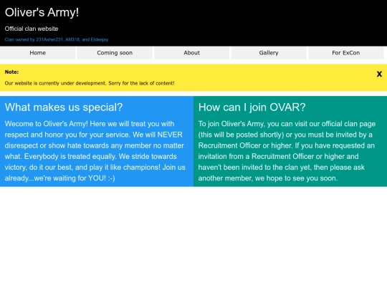Click the under development notice text

(90, 83)
